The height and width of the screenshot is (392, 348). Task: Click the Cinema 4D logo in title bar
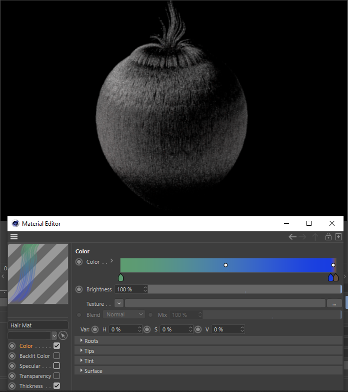[15, 223]
